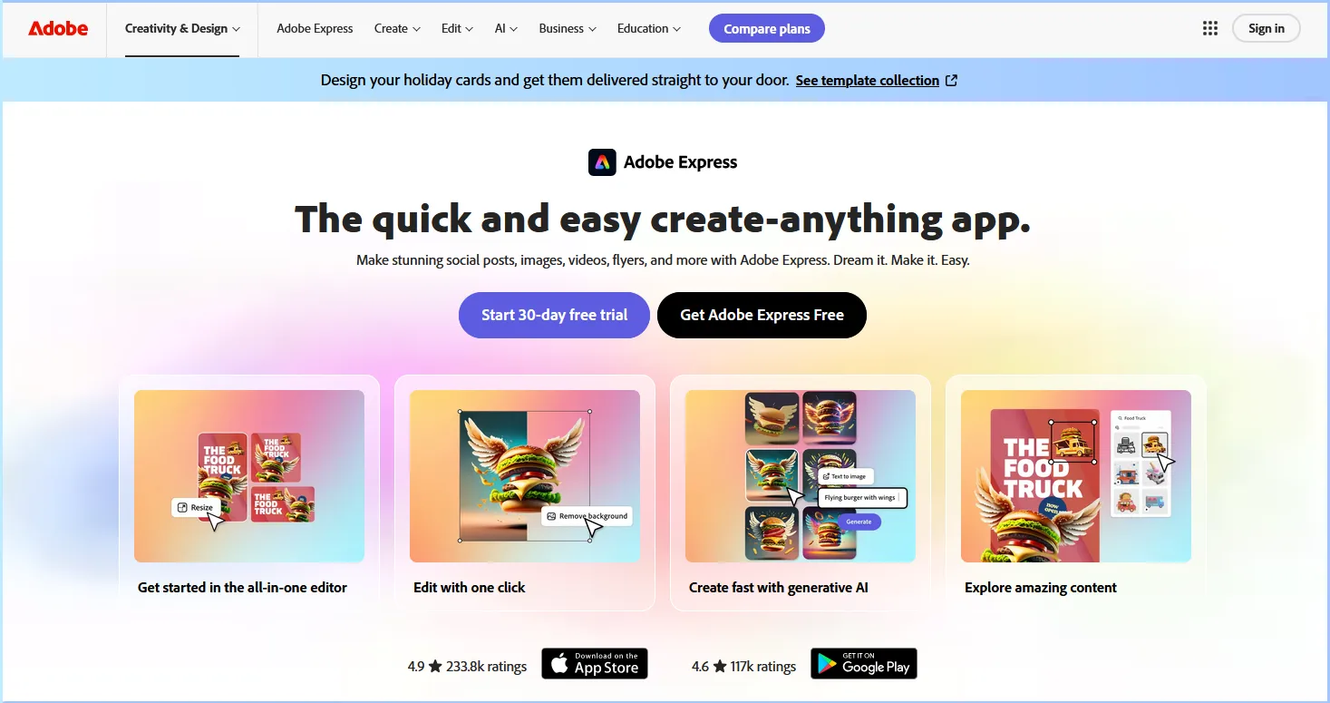Click Start 30-day free trial
Viewport: 1330px width, 703px height.
coord(554,315)
